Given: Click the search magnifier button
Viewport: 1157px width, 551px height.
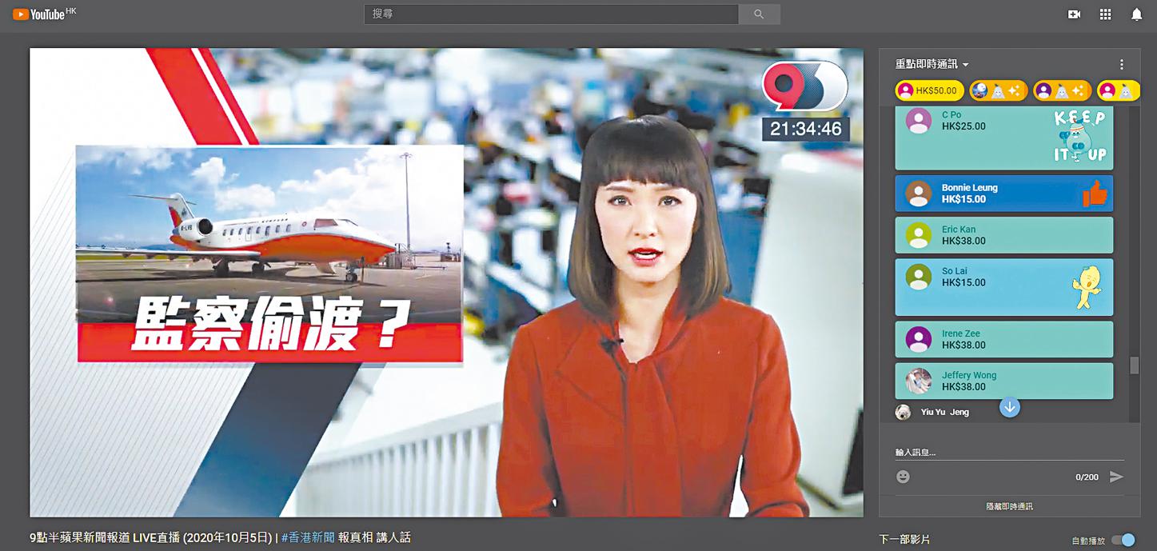Looking at the screenshot, I should (x=759, y=14).
